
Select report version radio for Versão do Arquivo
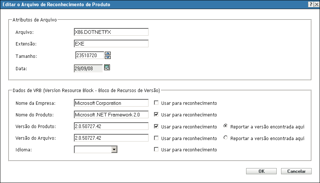click(x=226, y=138)
